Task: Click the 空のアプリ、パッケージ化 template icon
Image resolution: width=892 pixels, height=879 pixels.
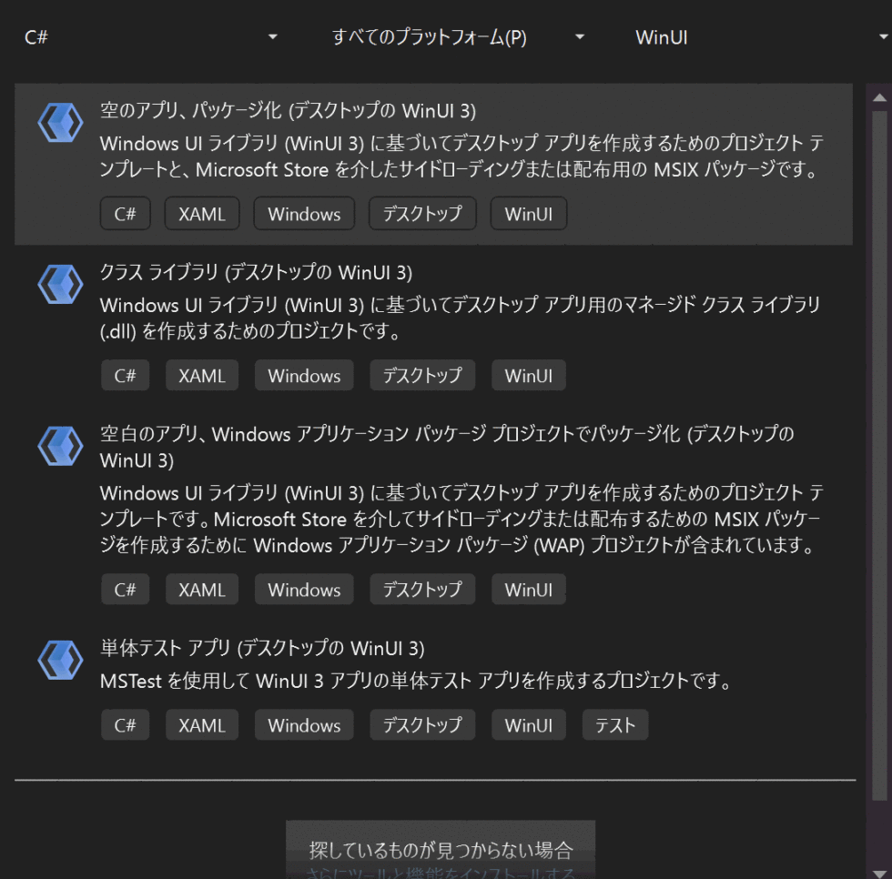Action: click(60, 122)
